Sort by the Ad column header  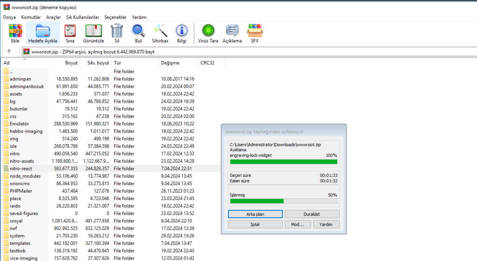point(25,63)
